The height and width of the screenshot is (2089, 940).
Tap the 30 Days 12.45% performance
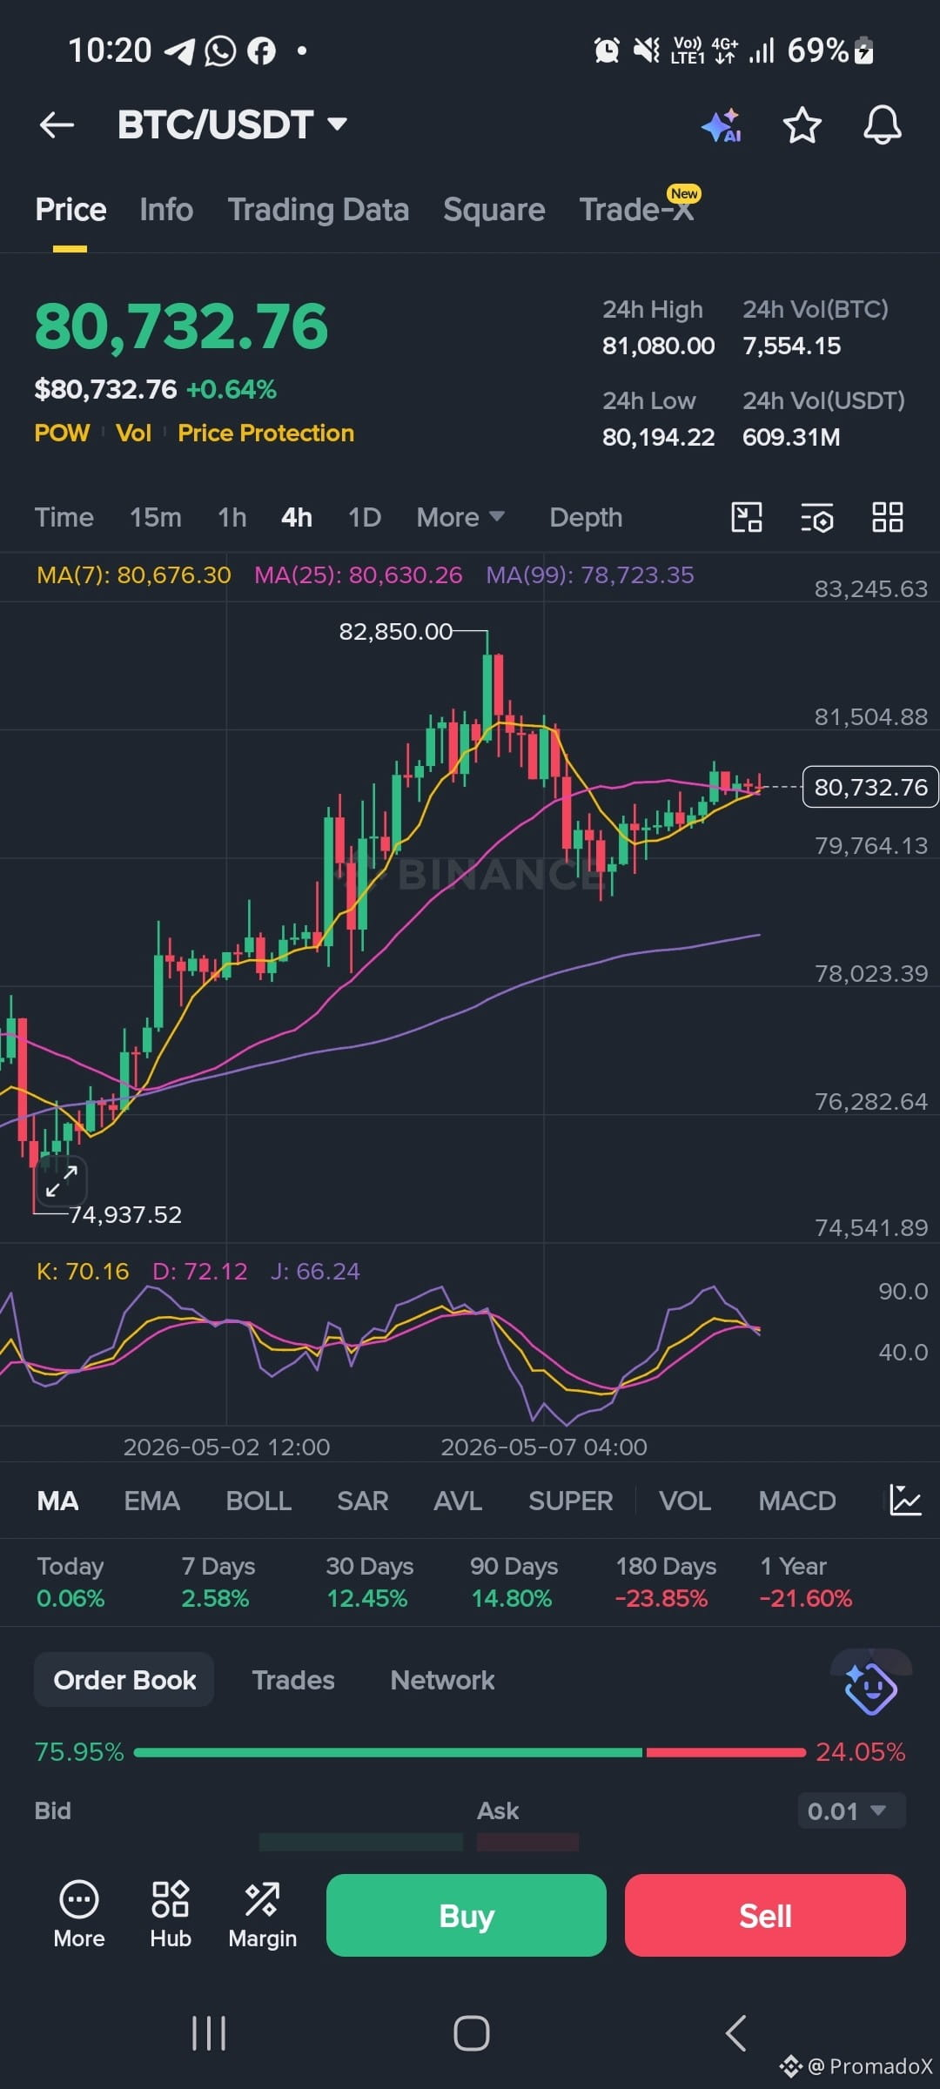[369, 1582]
